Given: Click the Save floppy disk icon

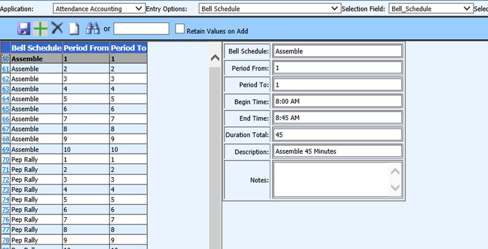Looking at the screenshot, I should 24,29.
